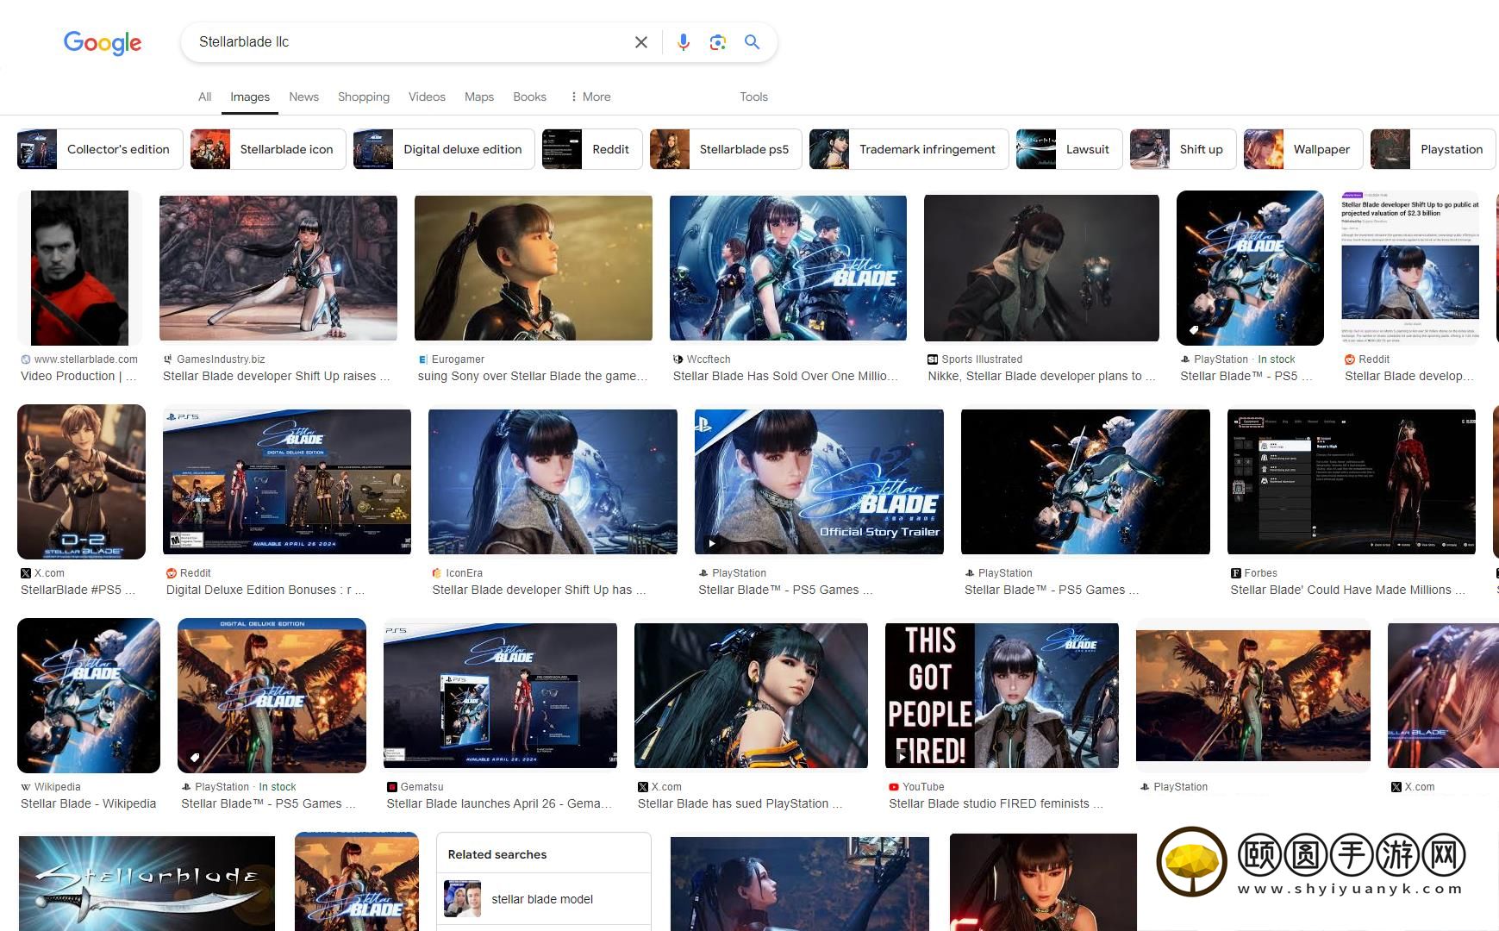Open the Books tab
The width and height of the screenshot is (1499, 931).
point(529,97)
